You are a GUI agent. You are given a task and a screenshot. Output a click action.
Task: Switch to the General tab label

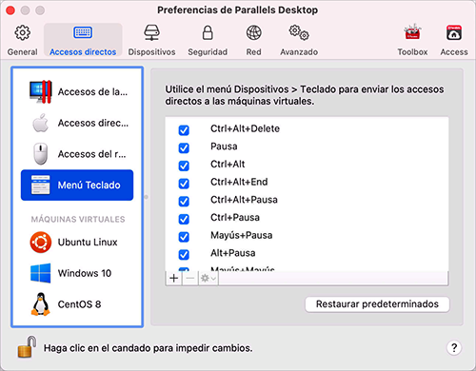coord(22,51)
